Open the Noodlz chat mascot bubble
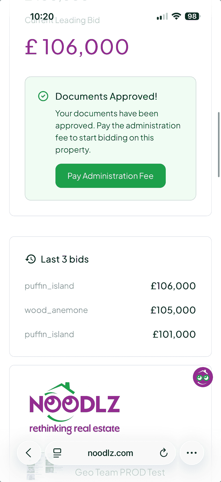This screenshot has height=482, width=221. 203,377
